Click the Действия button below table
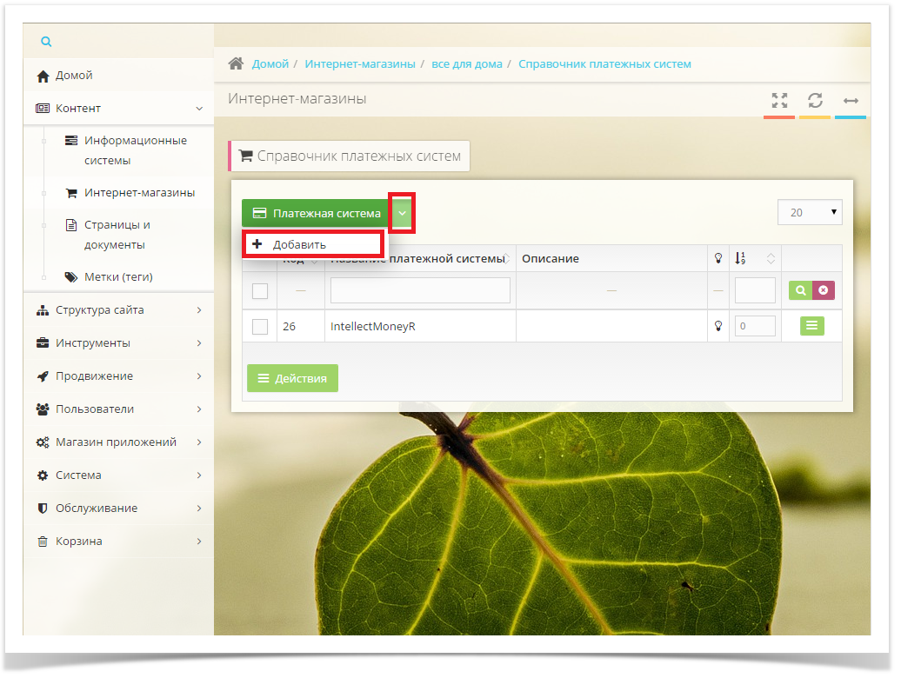The width and height of the screenshot is (901, 678). click(x=292, y=378)
